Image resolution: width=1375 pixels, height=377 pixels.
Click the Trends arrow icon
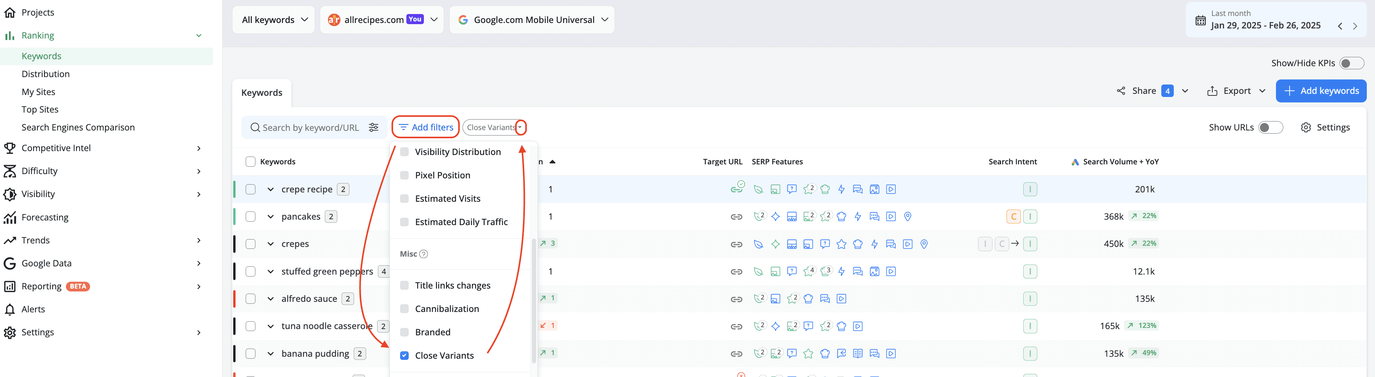pyautogui.click(x=10, y=240)
